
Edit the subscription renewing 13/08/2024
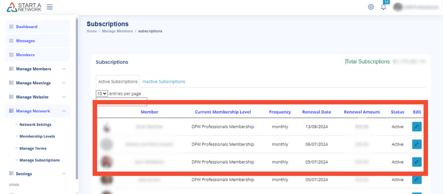coord(417,127)
